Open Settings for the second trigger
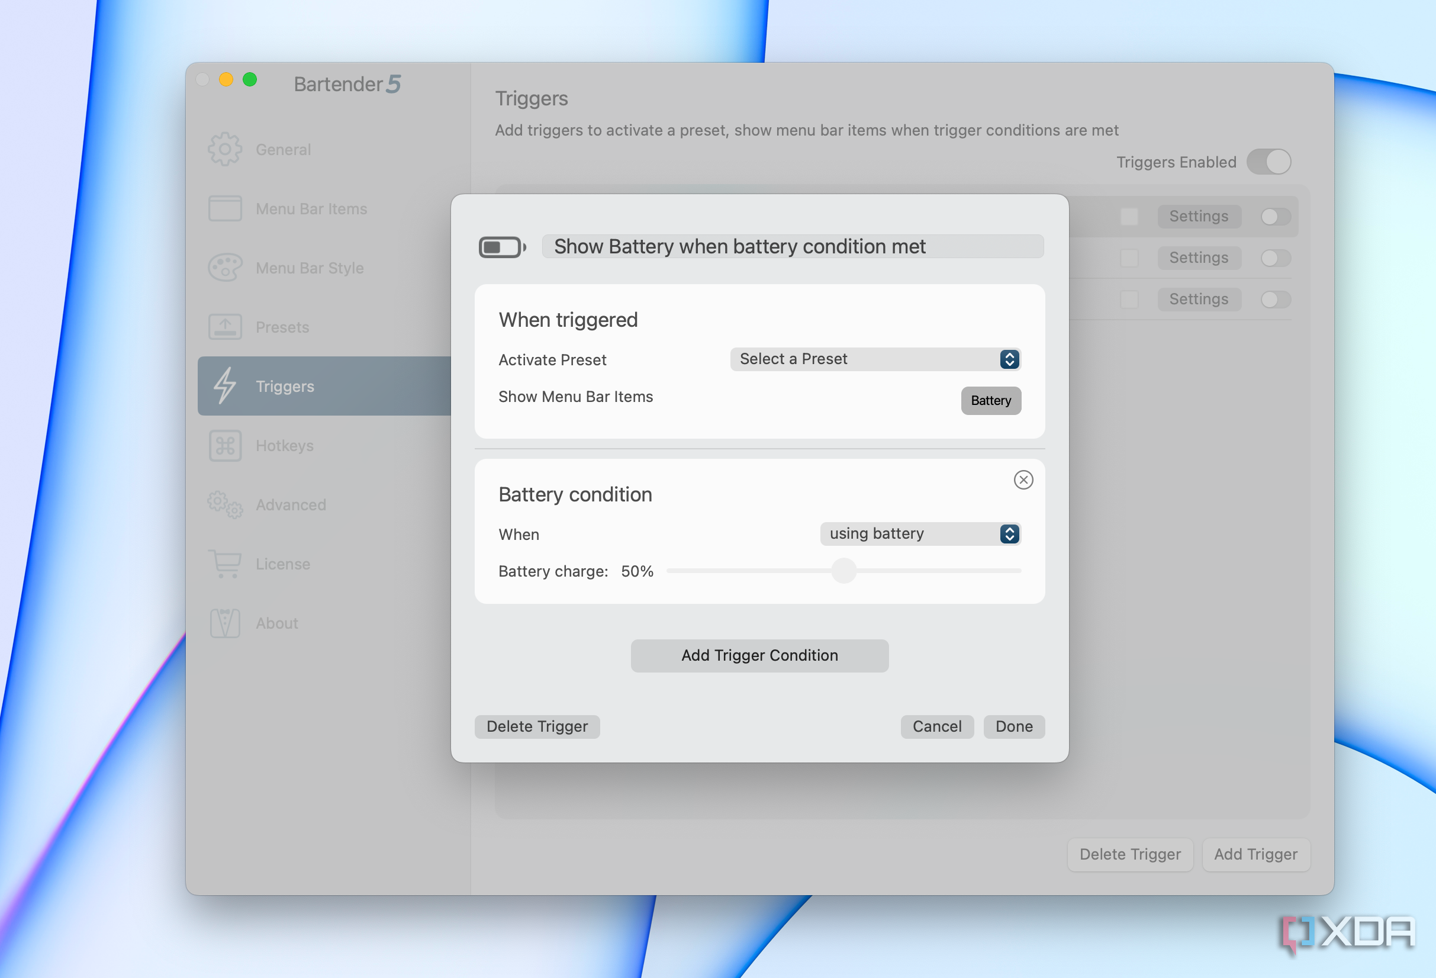This screenshot has height=978, width=1436. click(x=1199, y=258)
